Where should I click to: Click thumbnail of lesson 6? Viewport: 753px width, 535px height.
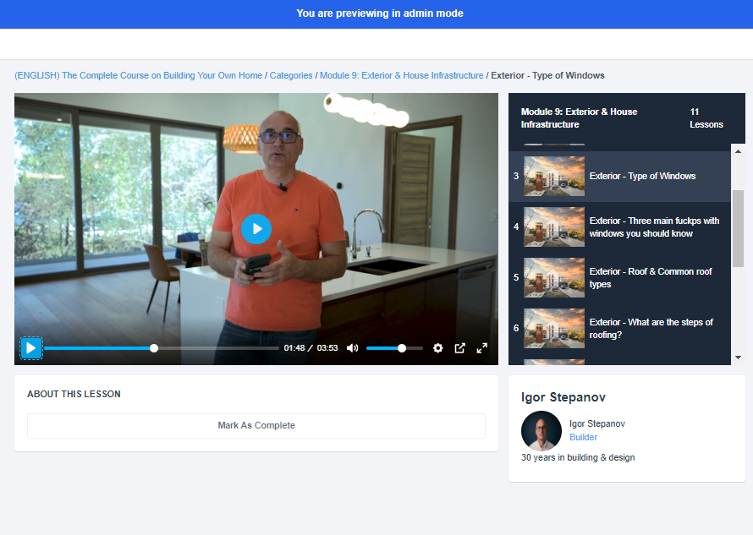pyautogui.click(x=553, y=329)
